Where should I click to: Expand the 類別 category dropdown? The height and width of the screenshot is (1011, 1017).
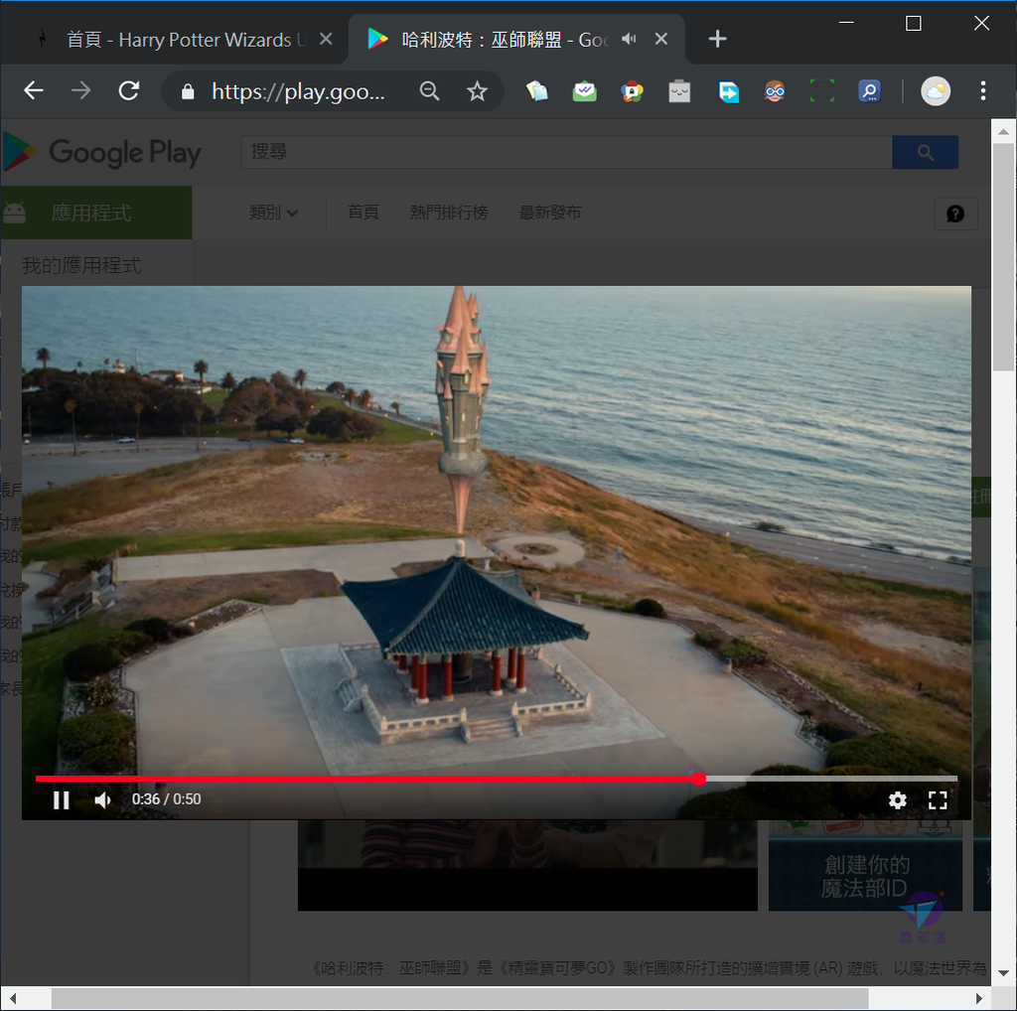(x=274, y=213)
